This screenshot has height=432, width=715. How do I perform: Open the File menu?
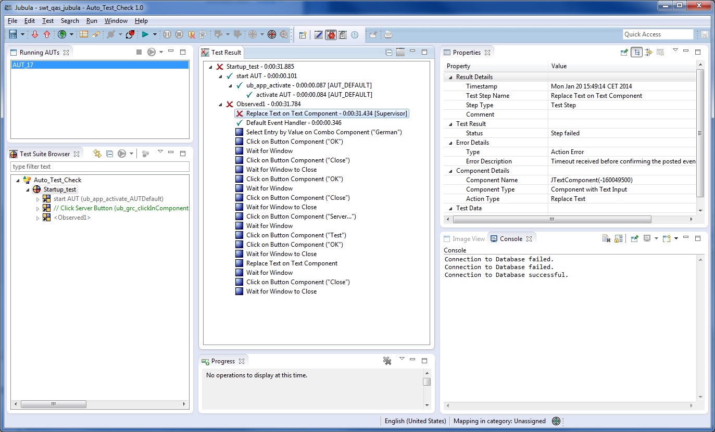[12, 21]
